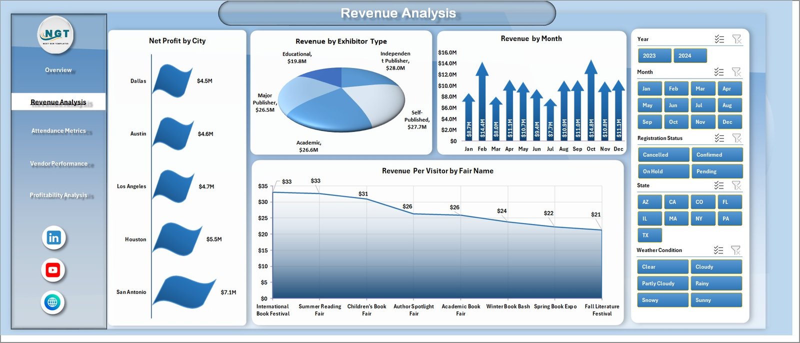Clear the Weather Condition slicer filter

click(735, 250)
